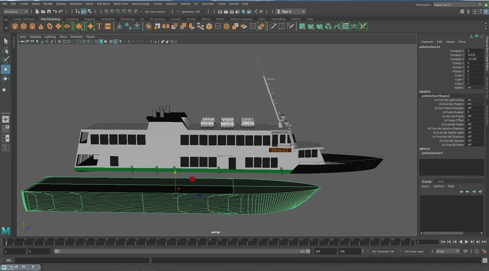Click the SVG import shelf icon

coord(108,26)
